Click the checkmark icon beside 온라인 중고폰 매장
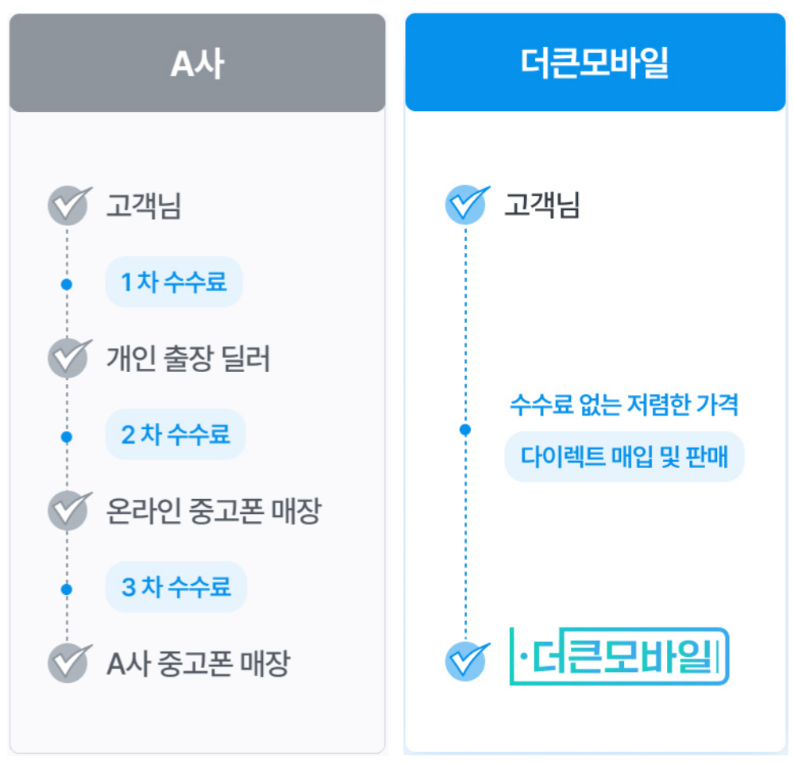 point(69,510)
